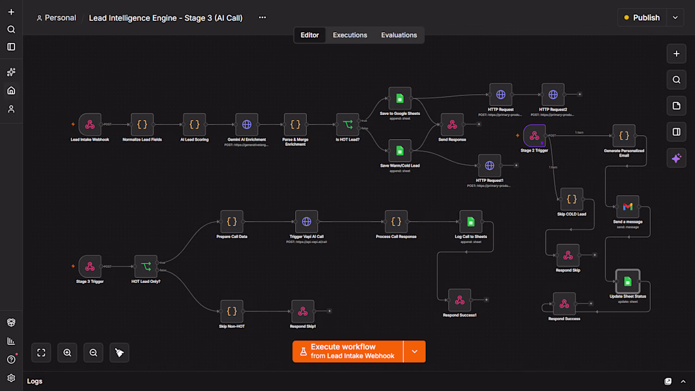Screen dimensions: 695x391
Task: Switch to the Executions tab
Action: coord(350,35)
